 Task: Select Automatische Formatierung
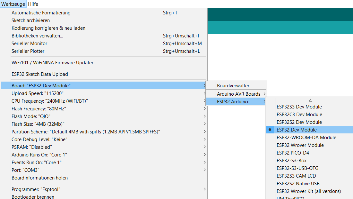(x=41, y=13)
